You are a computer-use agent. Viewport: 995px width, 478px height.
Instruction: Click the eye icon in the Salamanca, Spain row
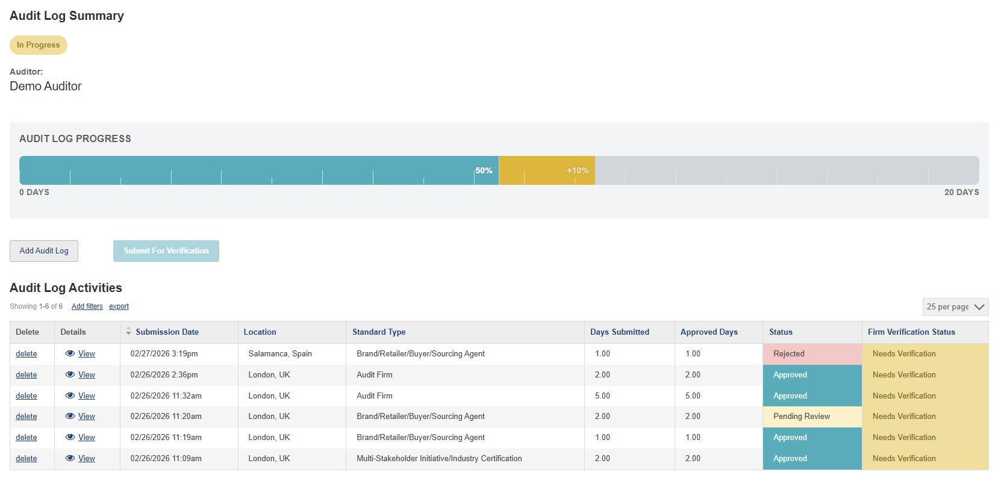70,353
